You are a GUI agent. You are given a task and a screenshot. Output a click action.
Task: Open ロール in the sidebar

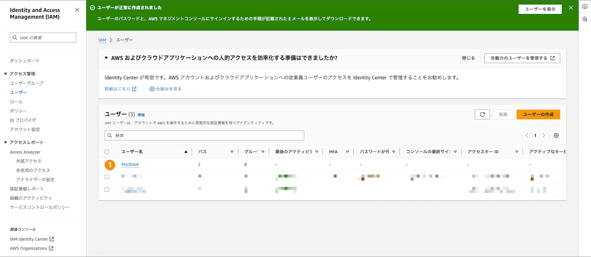point(16,101)
